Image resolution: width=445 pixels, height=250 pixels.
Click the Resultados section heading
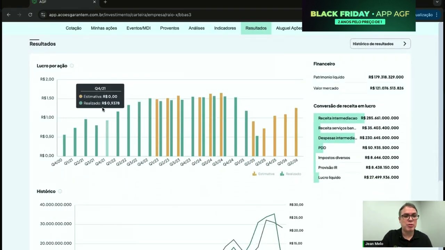tap(42, 44)
